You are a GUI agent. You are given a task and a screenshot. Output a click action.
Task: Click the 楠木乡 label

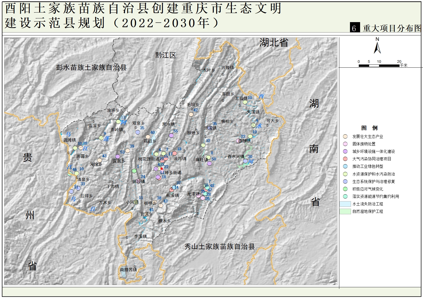tap(164, 221)
